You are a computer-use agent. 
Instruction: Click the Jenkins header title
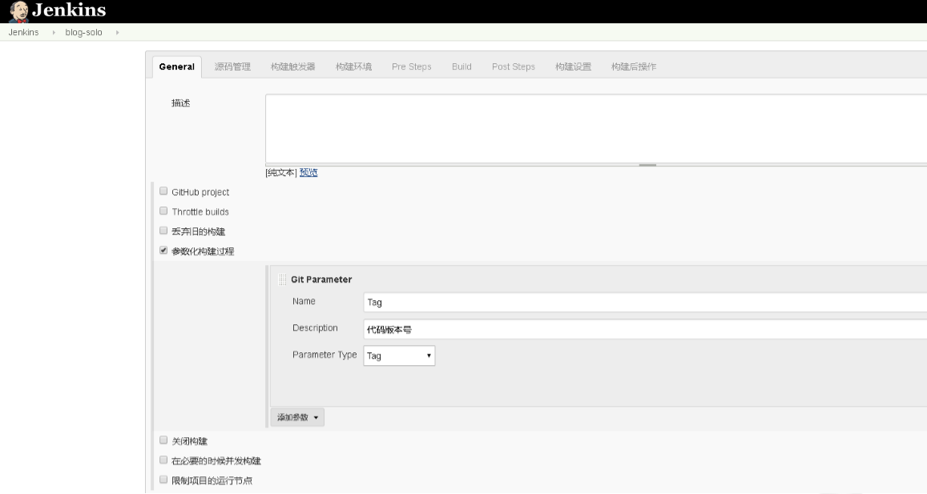coord(69,10)
